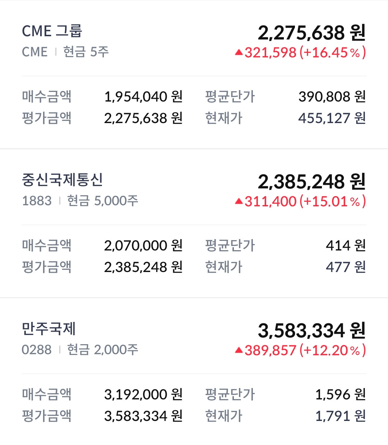This screenshot has height=445, width=388.
Task: Click the red up-triangle beside 389,857
Action: coord(239,351)
